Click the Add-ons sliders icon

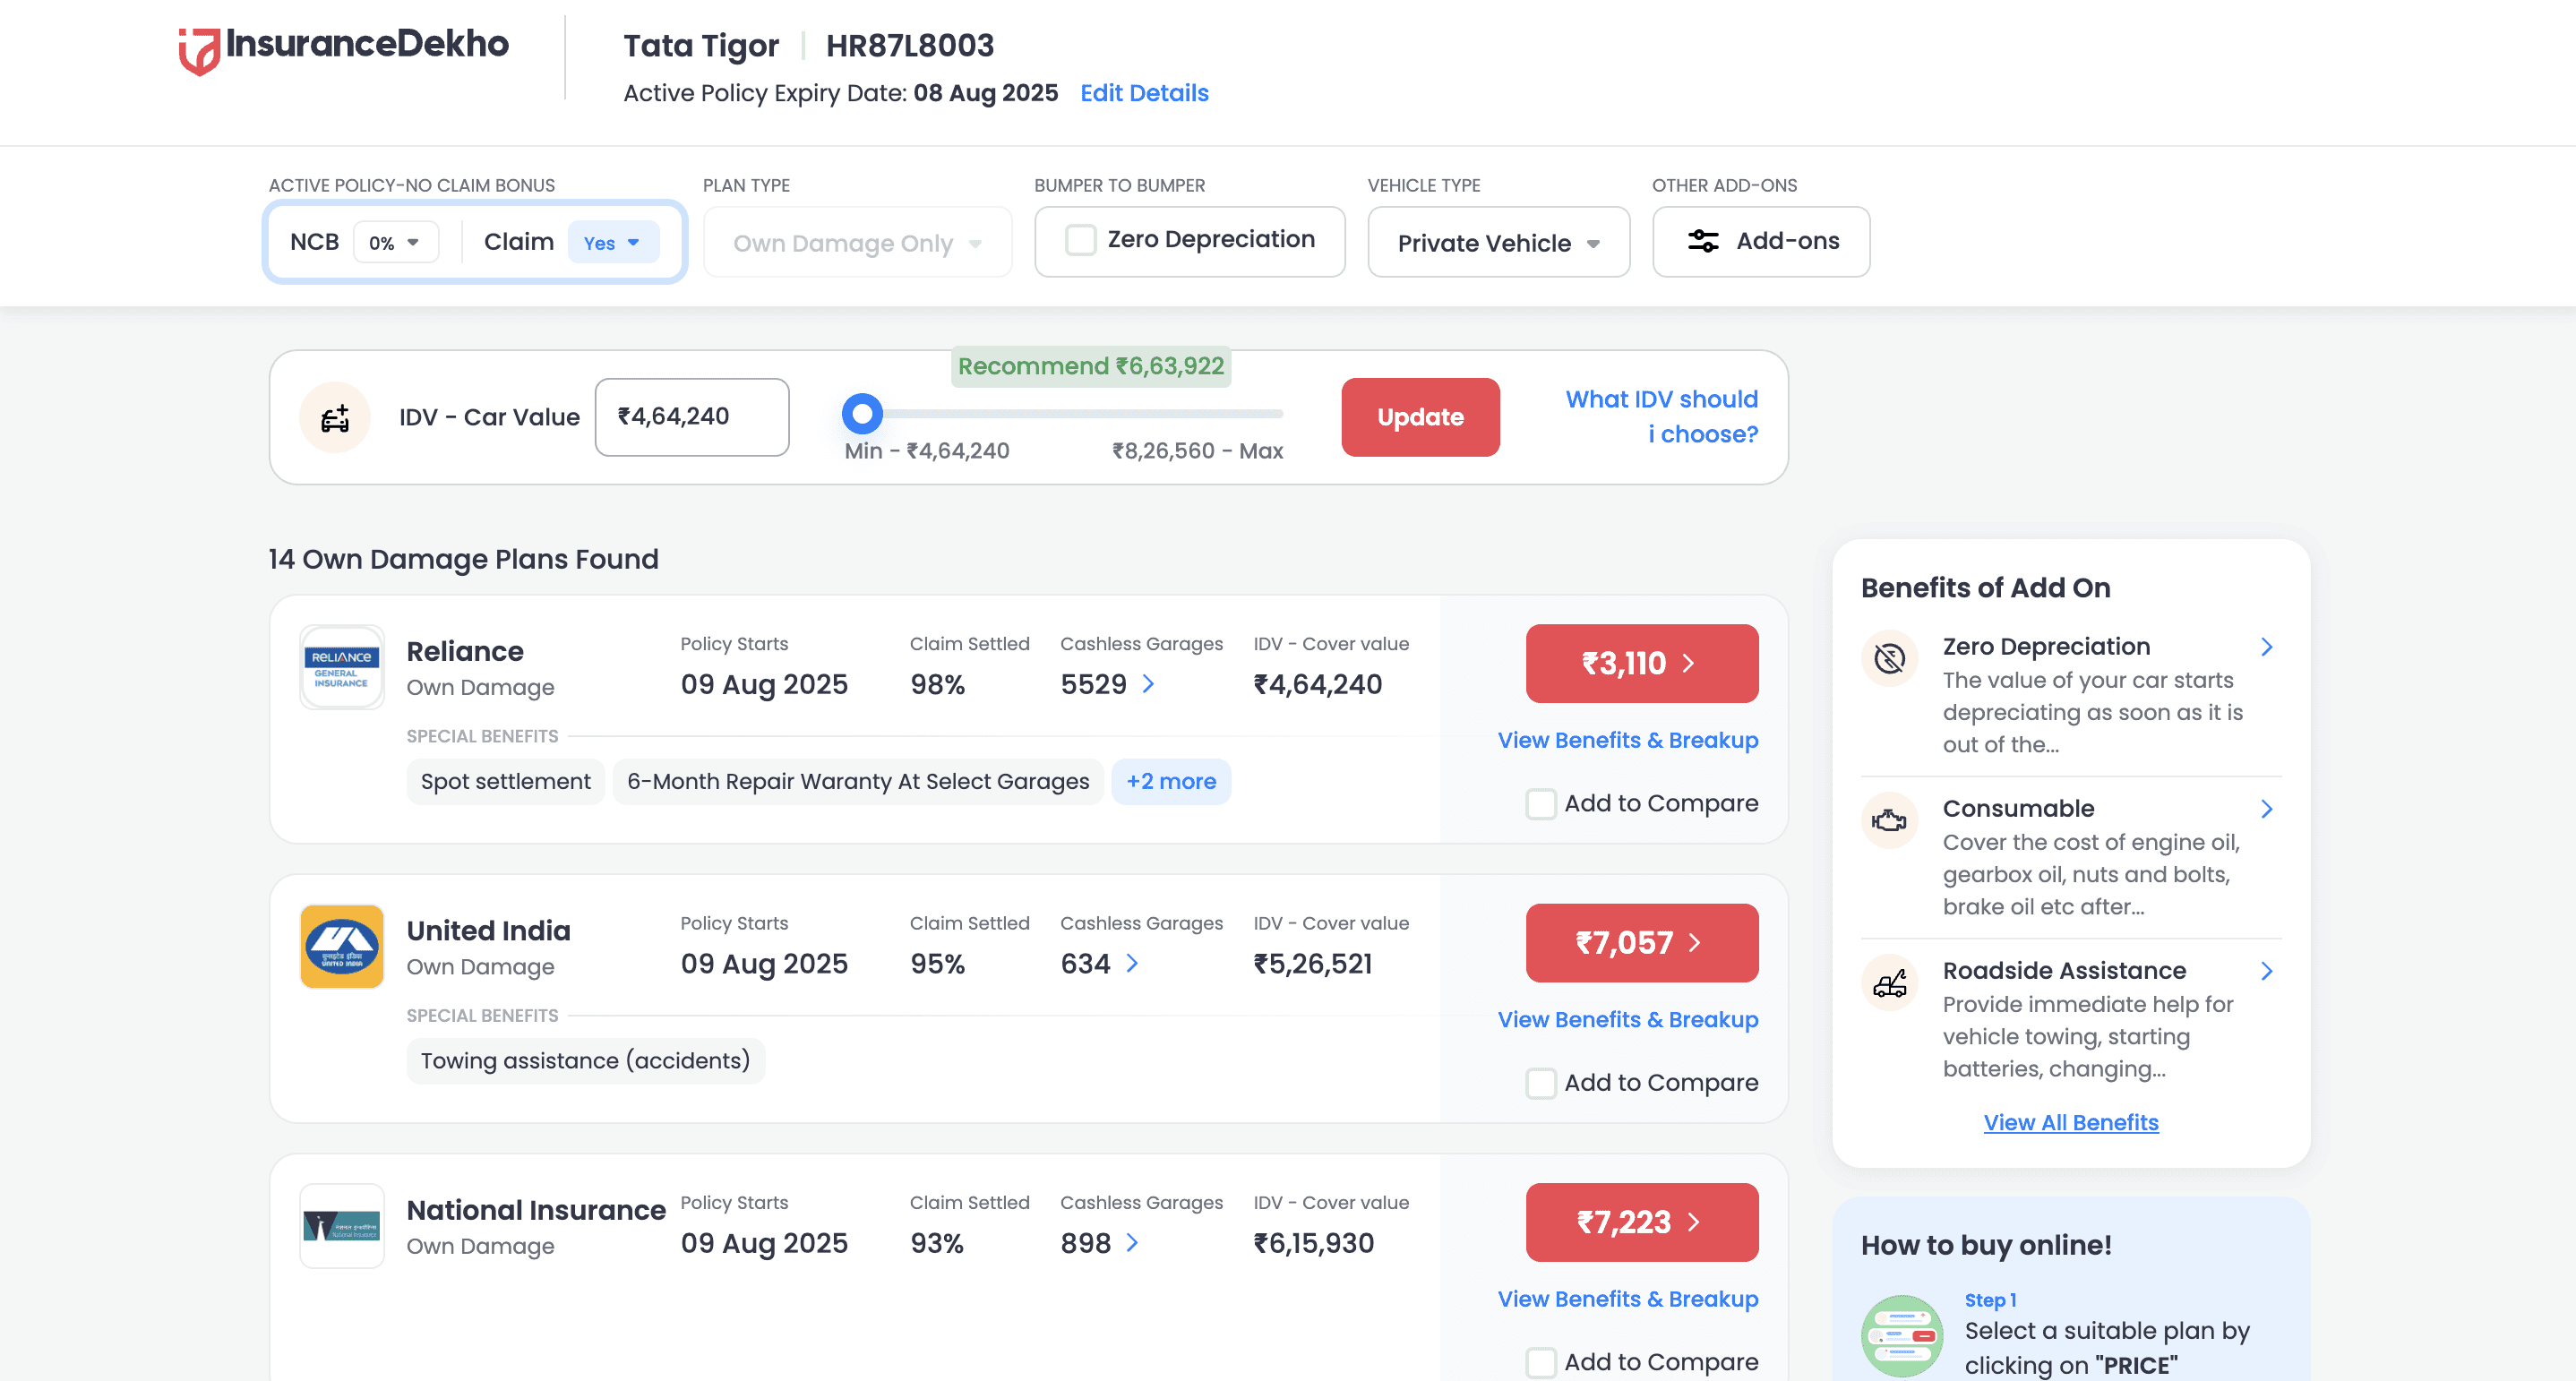1703,241
